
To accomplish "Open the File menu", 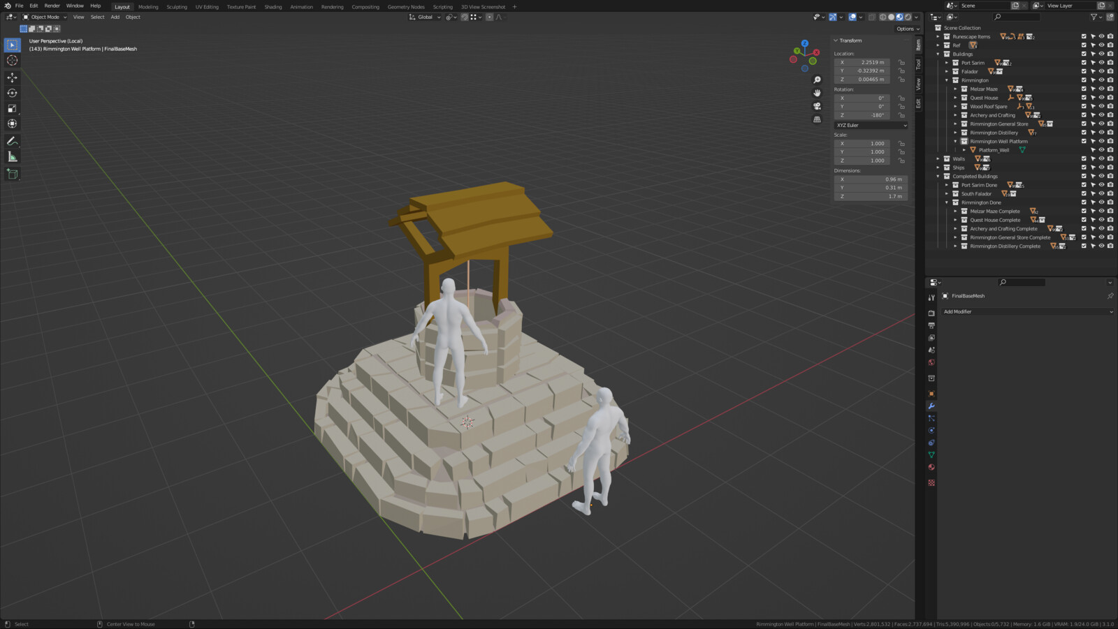I will pos(19,6).
